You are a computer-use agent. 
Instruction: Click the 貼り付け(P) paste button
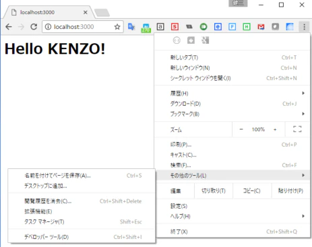pos(290,191)
